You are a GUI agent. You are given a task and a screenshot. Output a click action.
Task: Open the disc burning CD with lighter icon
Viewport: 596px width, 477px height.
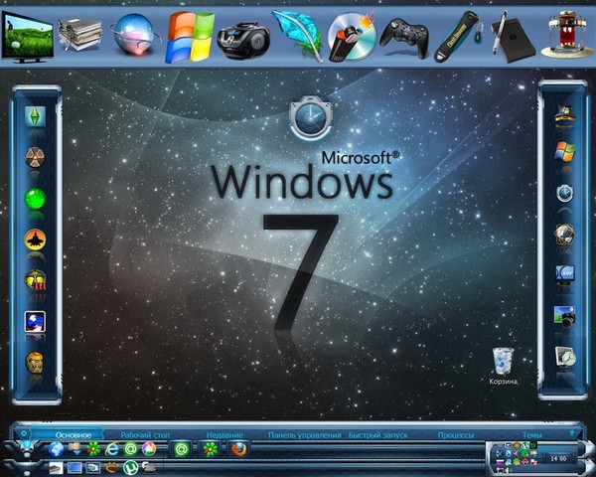(352, 37)
